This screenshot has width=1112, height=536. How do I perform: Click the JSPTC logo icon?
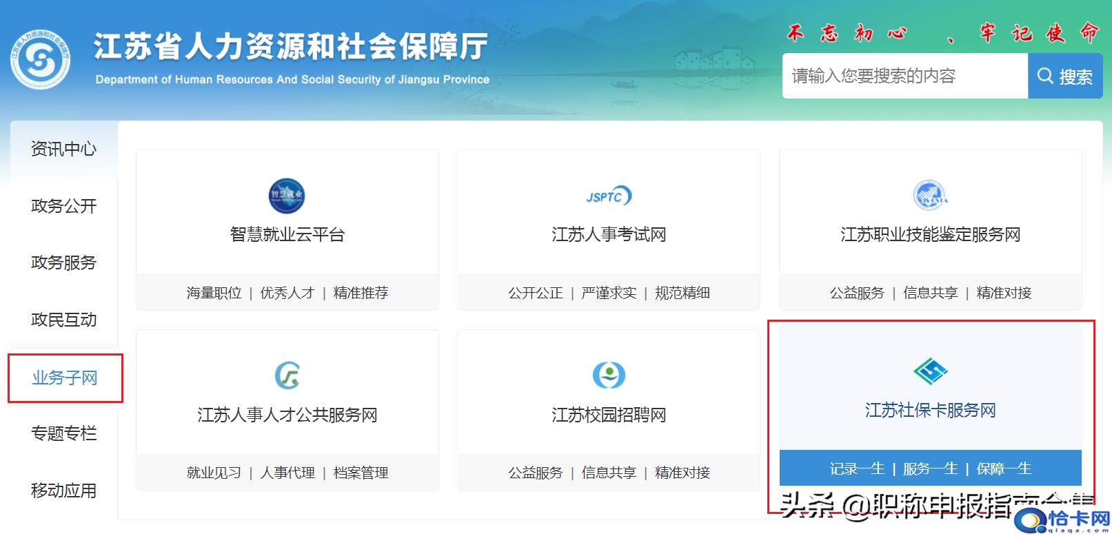(x=608, y=196)
